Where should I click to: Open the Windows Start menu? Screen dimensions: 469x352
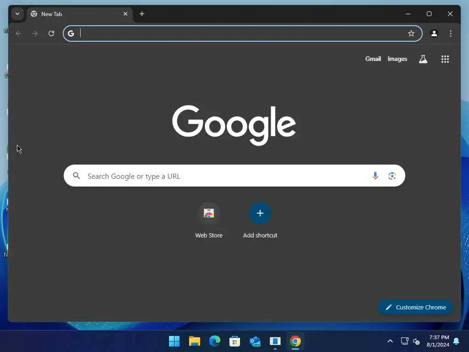coord(174,341)
